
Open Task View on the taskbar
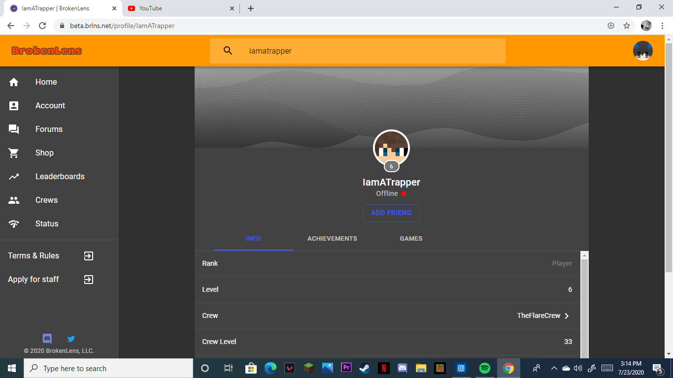click(228, 368)
